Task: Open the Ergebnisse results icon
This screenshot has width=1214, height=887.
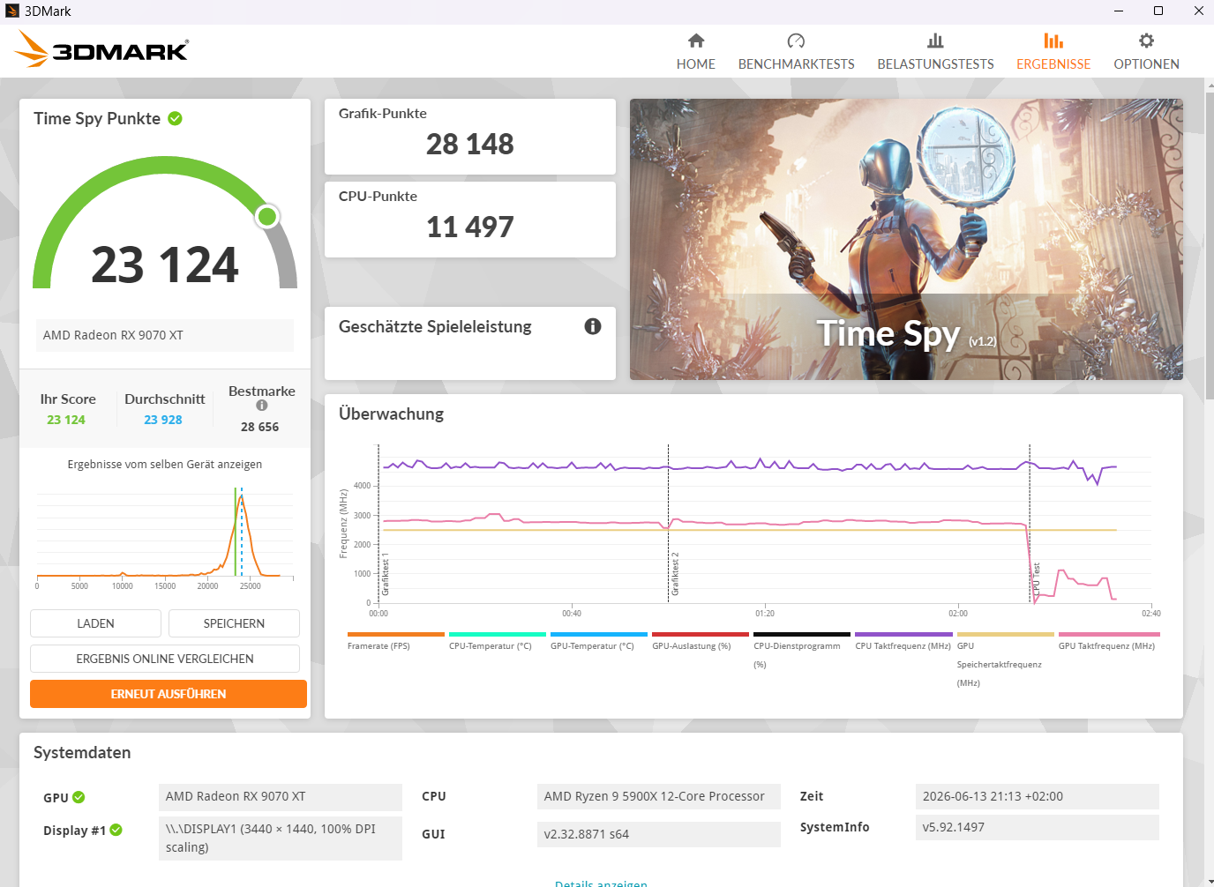Action: [x=1053, y=41]
